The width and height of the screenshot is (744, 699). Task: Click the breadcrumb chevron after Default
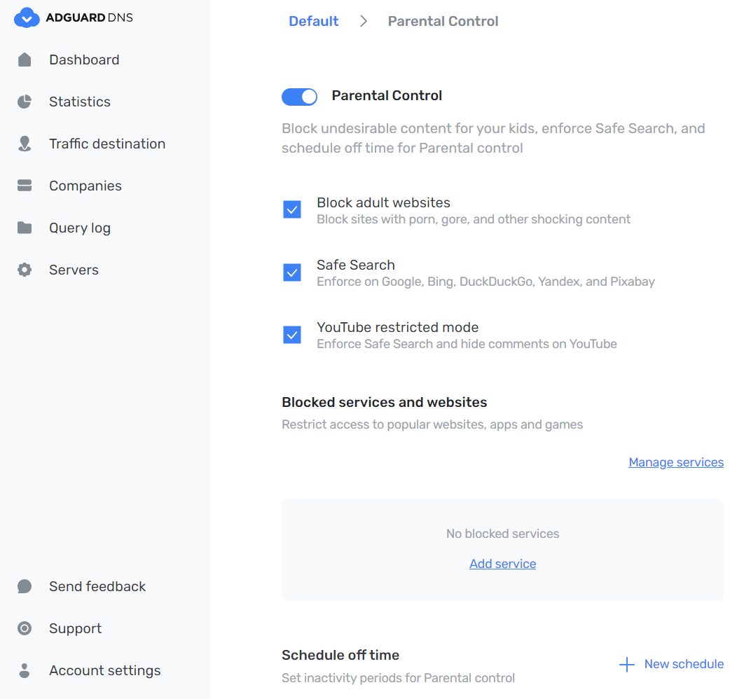click(x=363, y=21)
